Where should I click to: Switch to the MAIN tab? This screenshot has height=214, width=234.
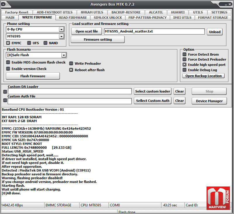[x=10, y=18]
